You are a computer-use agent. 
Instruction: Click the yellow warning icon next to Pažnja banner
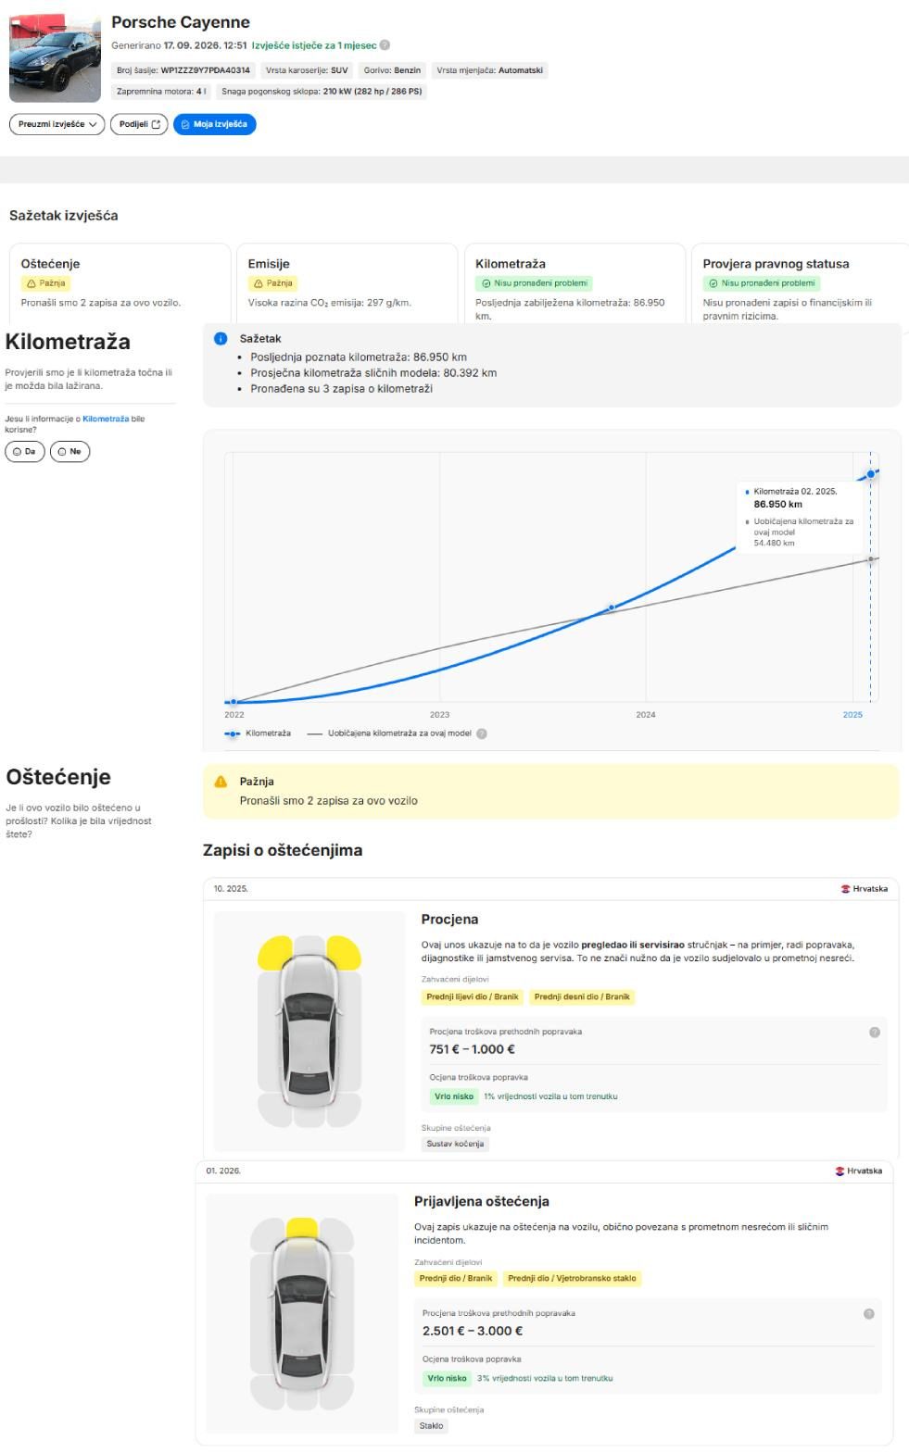[x=221, y=782]
